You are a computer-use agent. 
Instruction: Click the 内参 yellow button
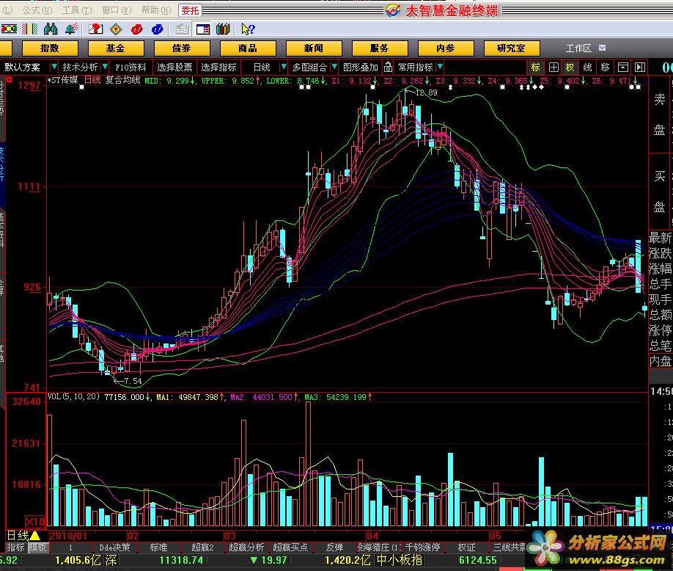(x=446, y=48)
